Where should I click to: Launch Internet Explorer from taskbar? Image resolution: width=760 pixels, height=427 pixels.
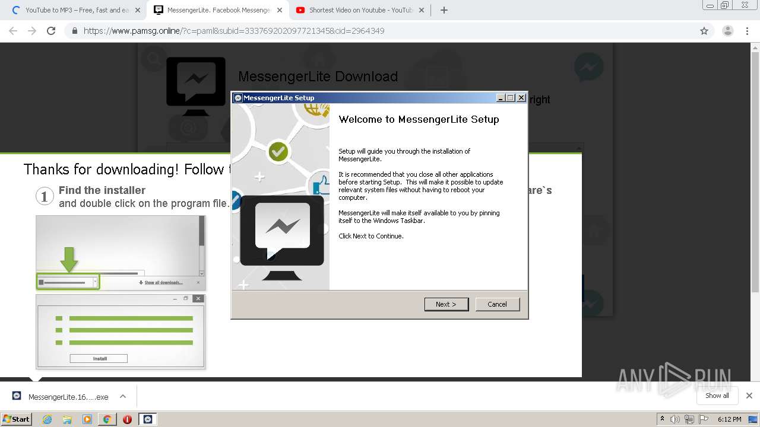click(47, 419)
